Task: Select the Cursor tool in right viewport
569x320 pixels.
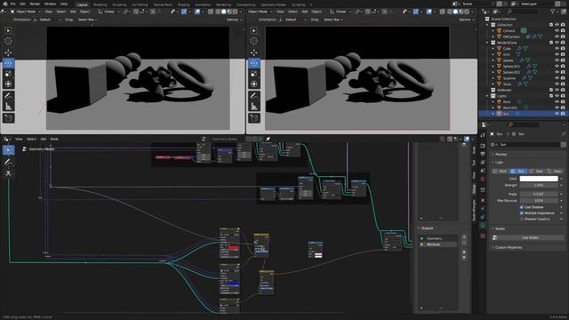Action: click(254, 42)
